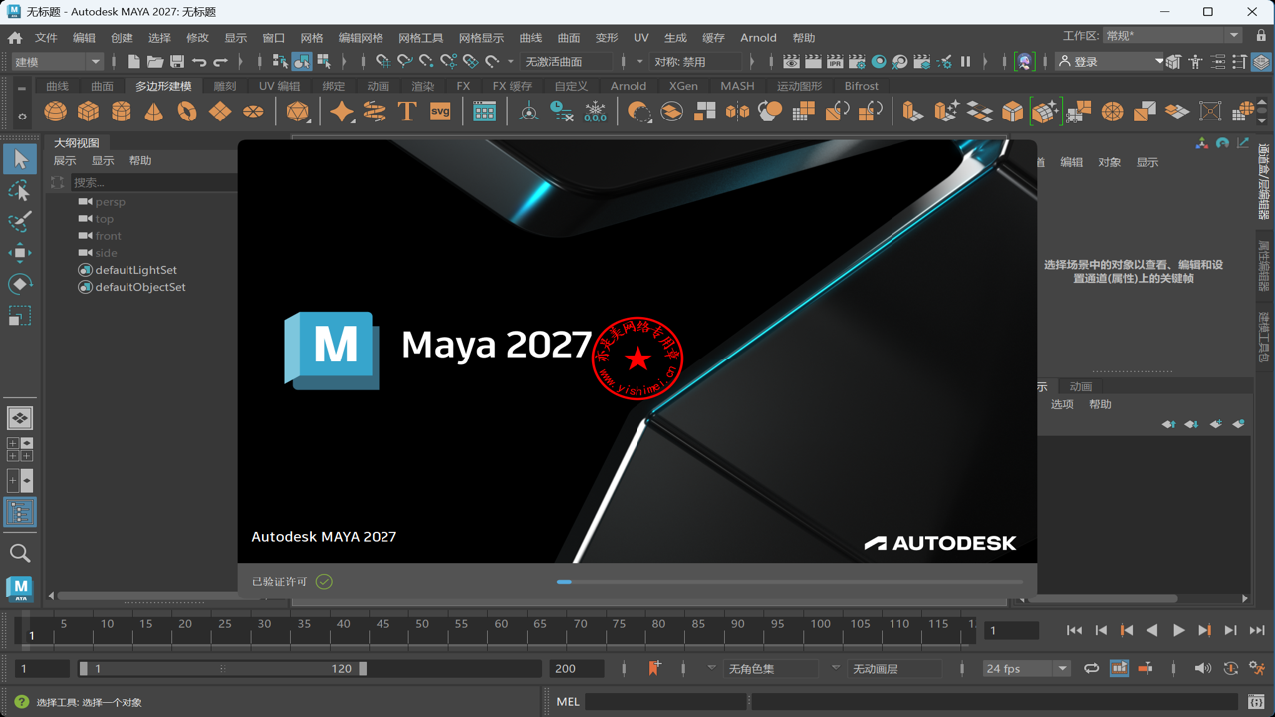1275x717 pixels.
Task: Open the 无激活曲面 live surface dropdown
Action: click(x=568, y=62)
